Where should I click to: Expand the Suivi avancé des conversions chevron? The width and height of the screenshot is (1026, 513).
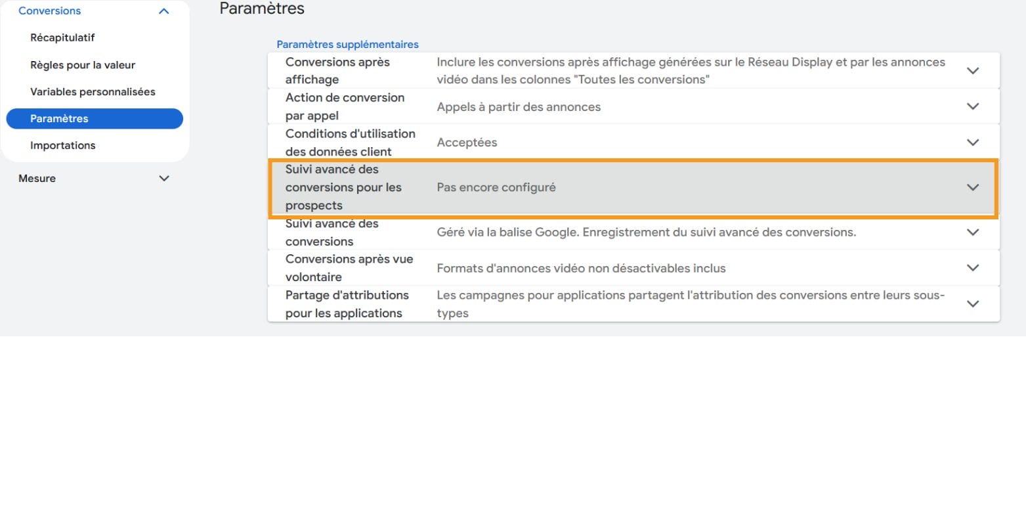click(x=973, y=233)
